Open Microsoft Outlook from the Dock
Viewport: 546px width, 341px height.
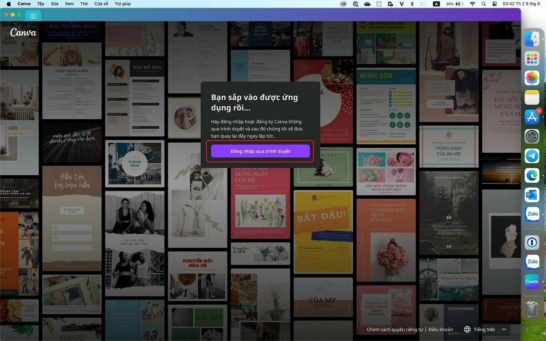pos(531,195)
